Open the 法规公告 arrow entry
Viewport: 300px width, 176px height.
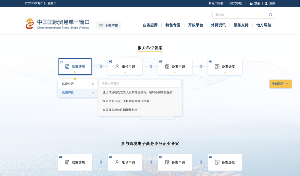click(93, 84)
